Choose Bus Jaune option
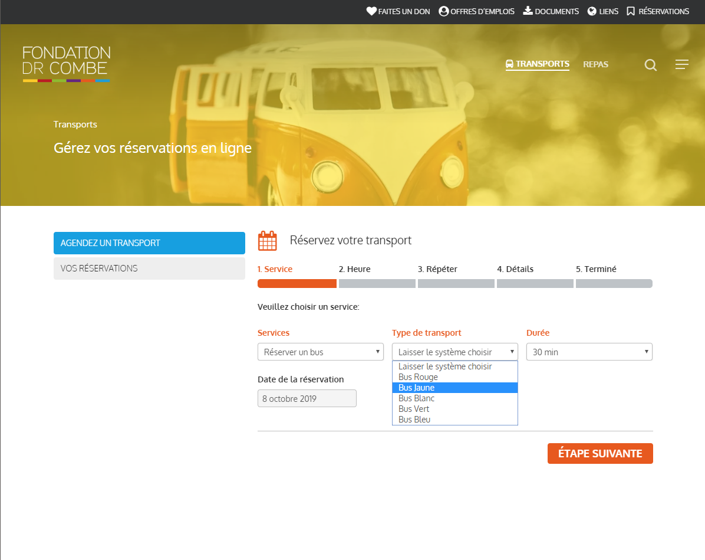Image resolution: width=705 pixels, height=560 pixels. 455,388
